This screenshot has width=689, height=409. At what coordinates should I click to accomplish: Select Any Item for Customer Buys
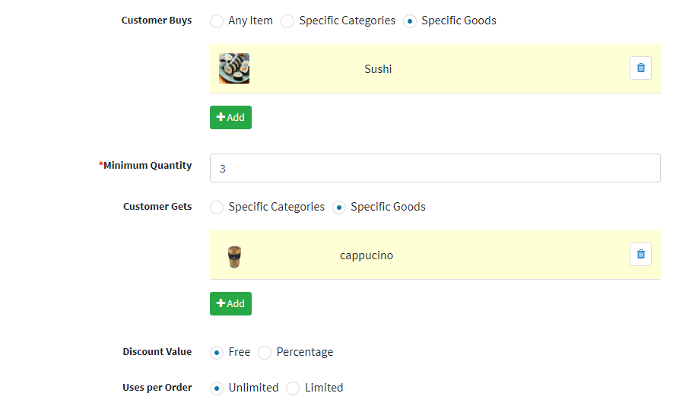point(217,21)
